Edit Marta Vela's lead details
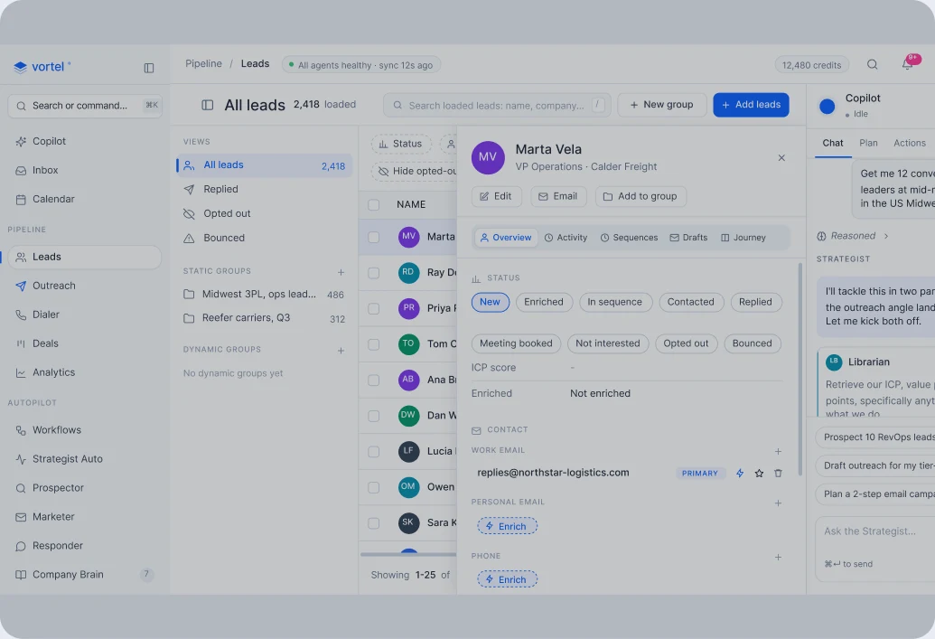The image size is (935, 639). click(x=496, y=196)
